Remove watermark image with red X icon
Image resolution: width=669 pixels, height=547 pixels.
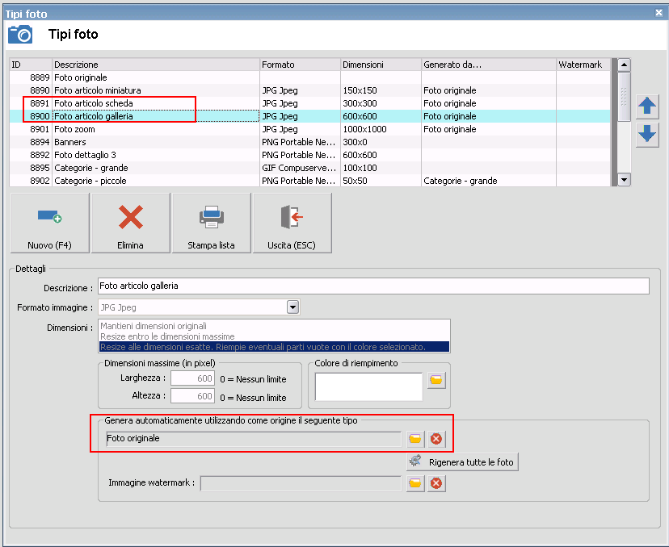point(436,483)
